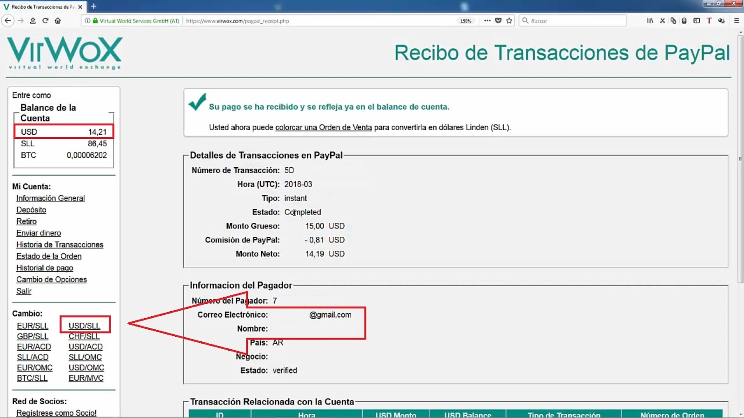Select the EUR/MVC exchange link
Viewport: 744px width, 418px height.
pos(86,378)
